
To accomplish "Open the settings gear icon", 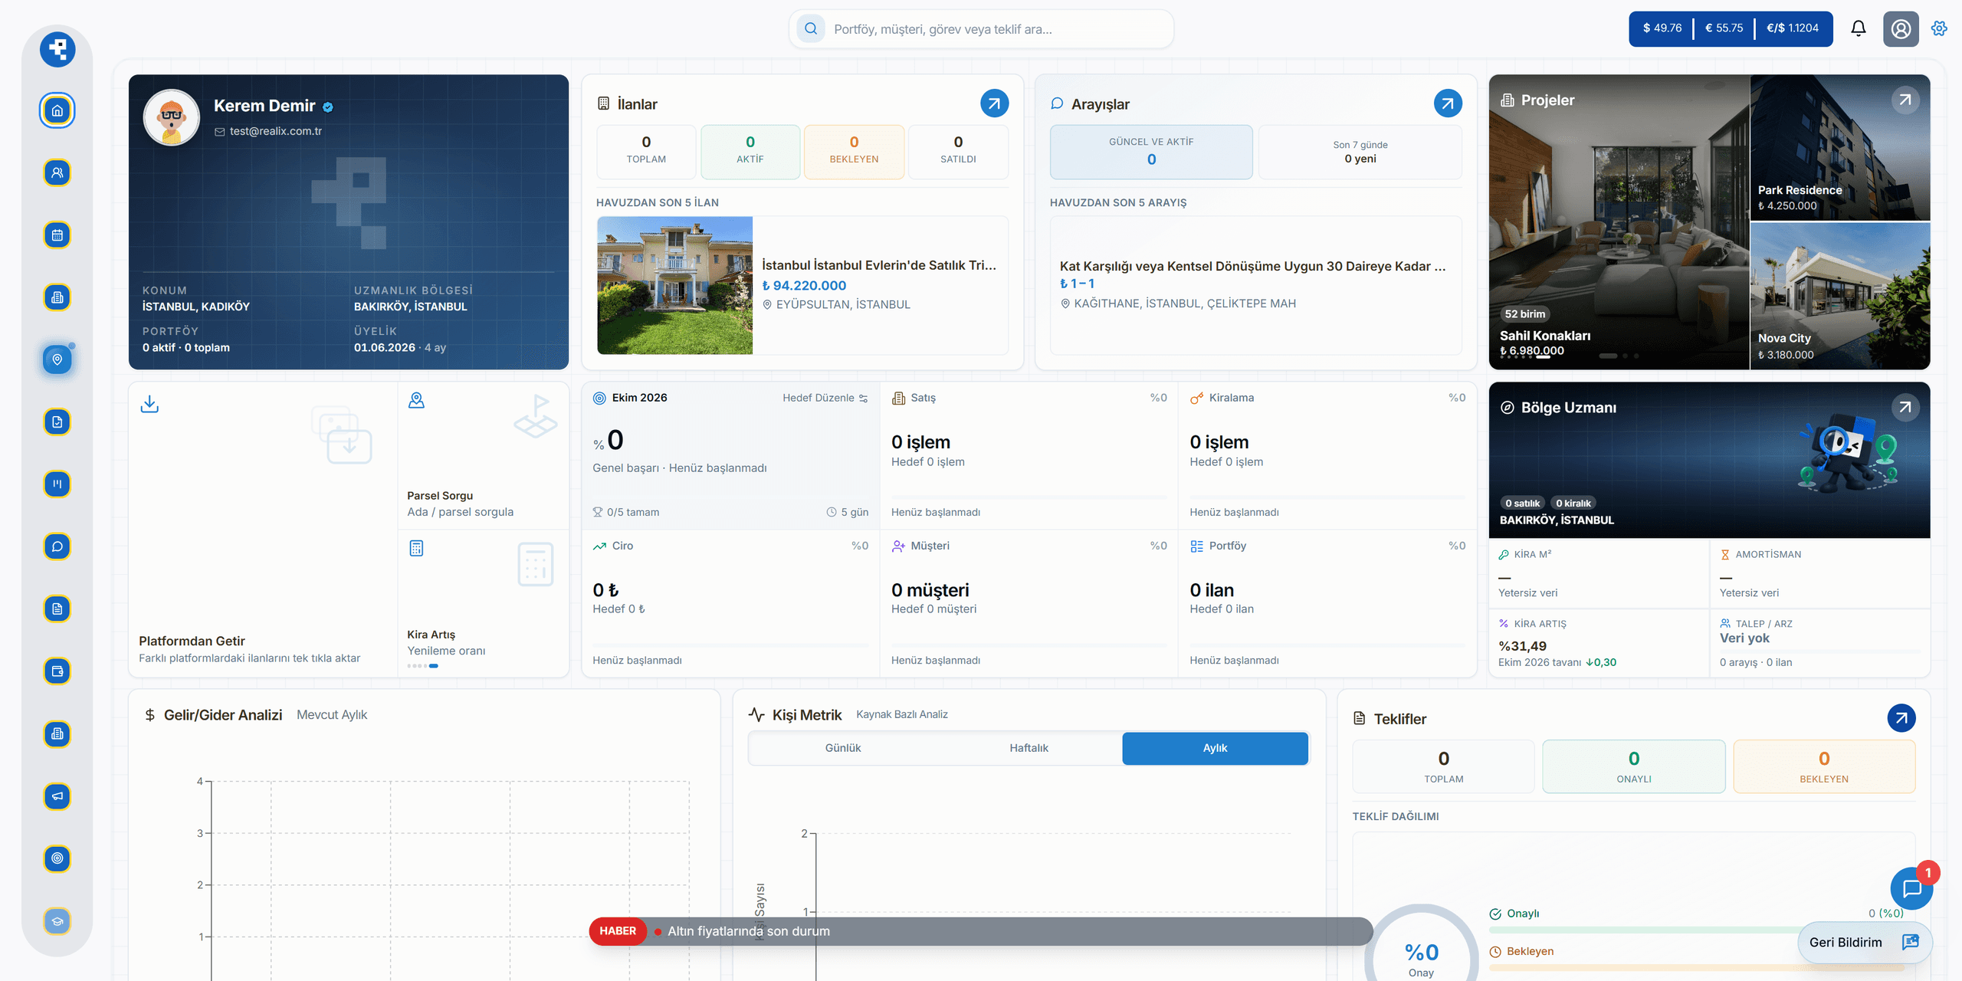I will (x=1939, y=28).
